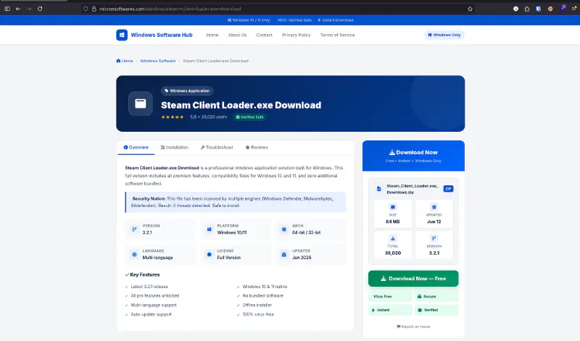This screenshot has height=341, width=580.
Task: Open the Terms of Service nav link
Action: coord(337,35)
